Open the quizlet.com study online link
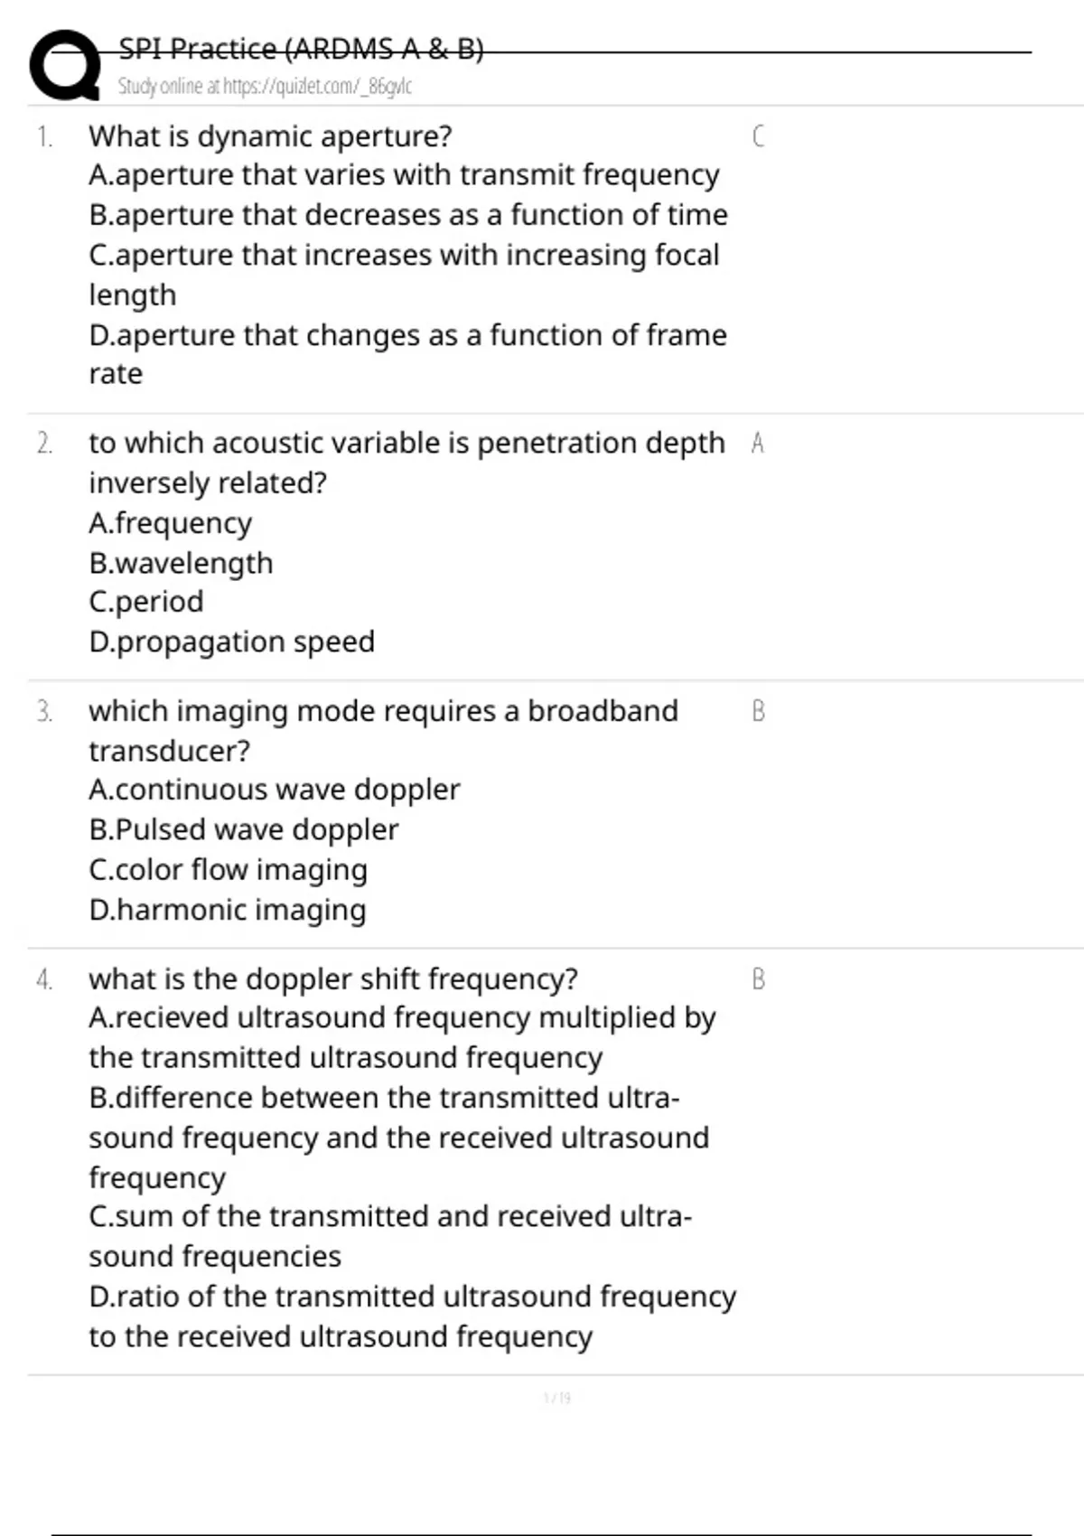Viewport: 1084px width, 1536px height. 265,87
